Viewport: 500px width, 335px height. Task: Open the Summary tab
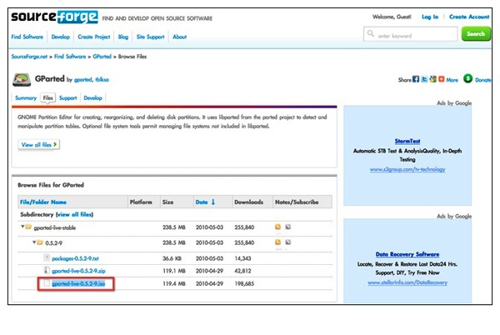pos(26,97)
